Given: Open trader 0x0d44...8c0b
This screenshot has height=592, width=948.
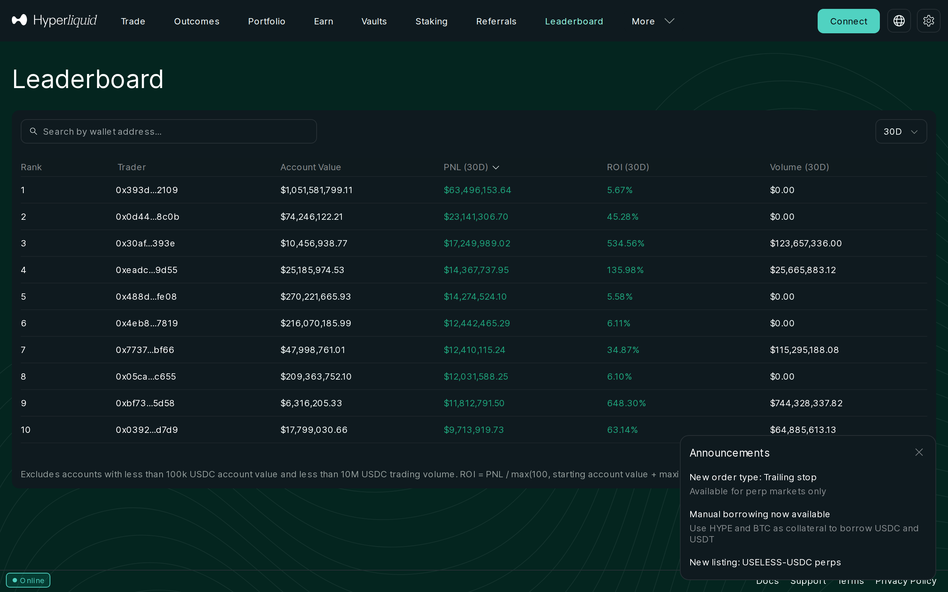Looking at the screenshot, I should click(x=147, y=216).
